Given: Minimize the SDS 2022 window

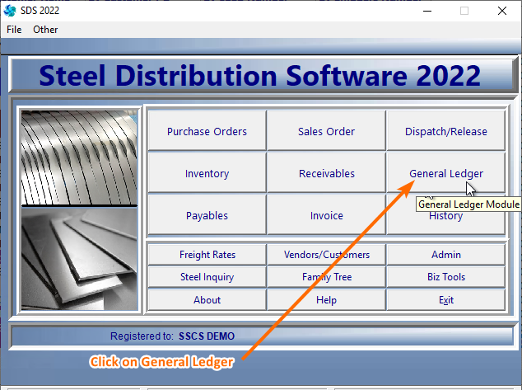Looking at the screenshot, I should (427, 11).
